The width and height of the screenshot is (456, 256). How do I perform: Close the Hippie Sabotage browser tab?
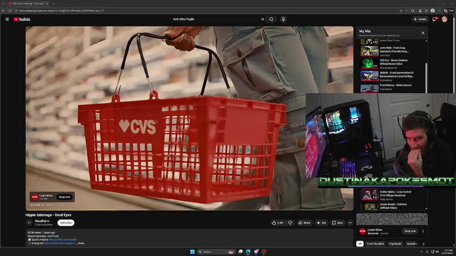click(x=47, y=4)
